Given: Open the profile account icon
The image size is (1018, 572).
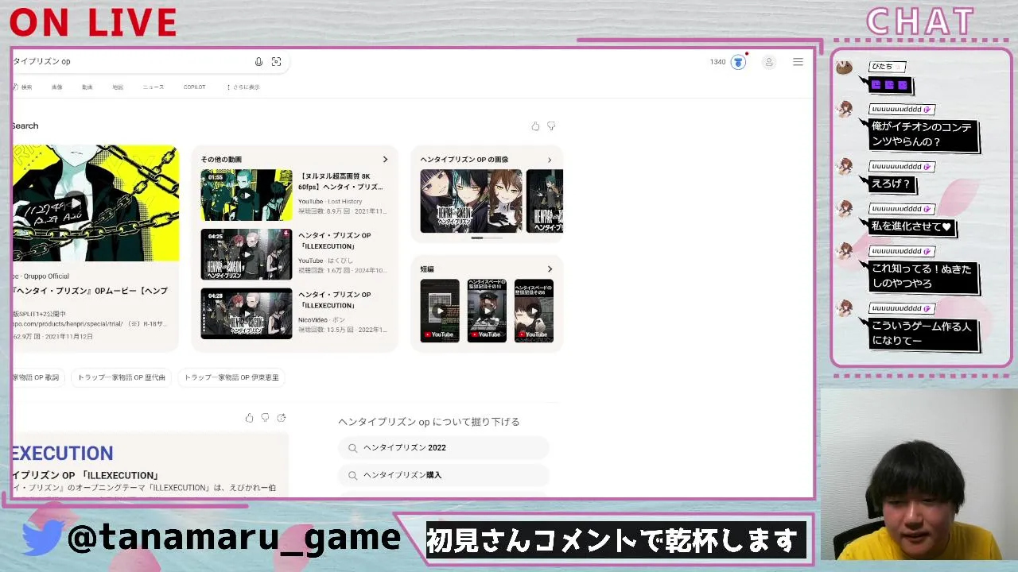Looking at the screenshot, I should (768, 62).
